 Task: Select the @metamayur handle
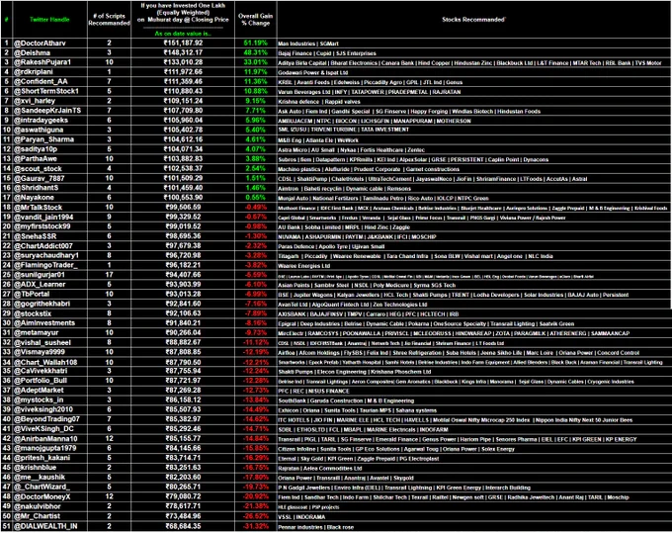click(x=36, y=332)
